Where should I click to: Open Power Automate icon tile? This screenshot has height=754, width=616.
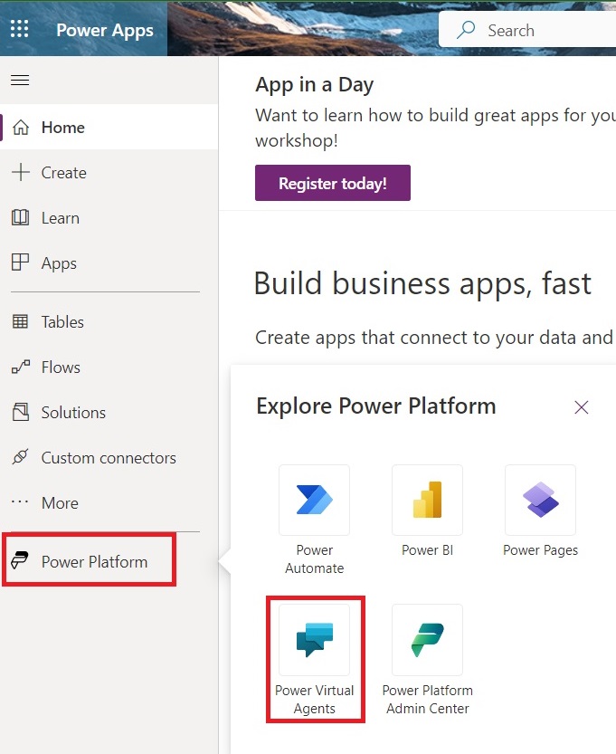click(x=314, y=500)
